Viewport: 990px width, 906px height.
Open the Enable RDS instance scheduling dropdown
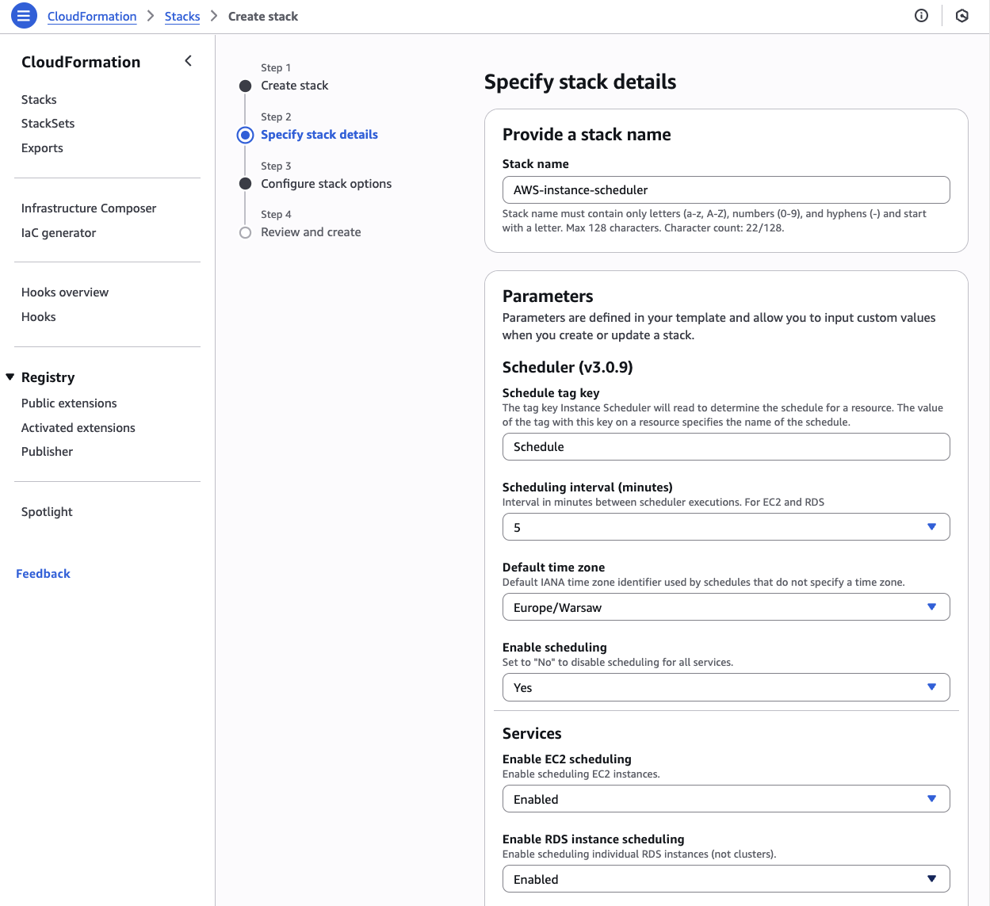726,879
